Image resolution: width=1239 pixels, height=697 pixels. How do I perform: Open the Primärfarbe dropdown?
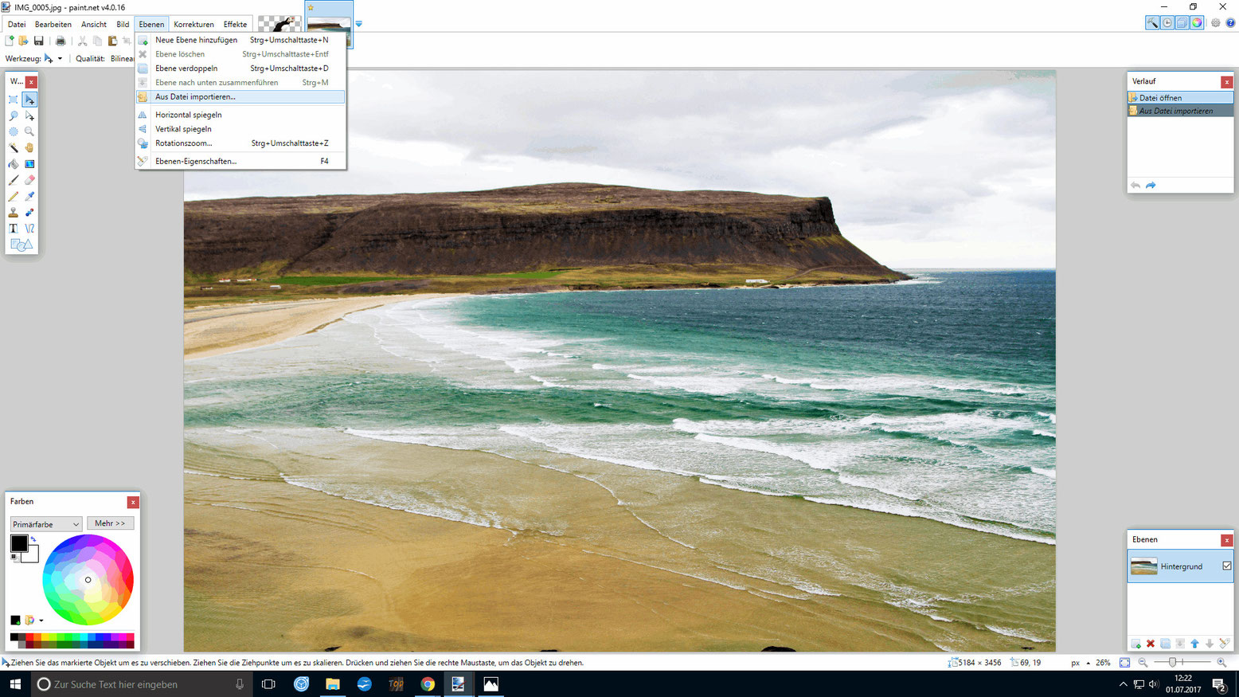coord(46,524)
